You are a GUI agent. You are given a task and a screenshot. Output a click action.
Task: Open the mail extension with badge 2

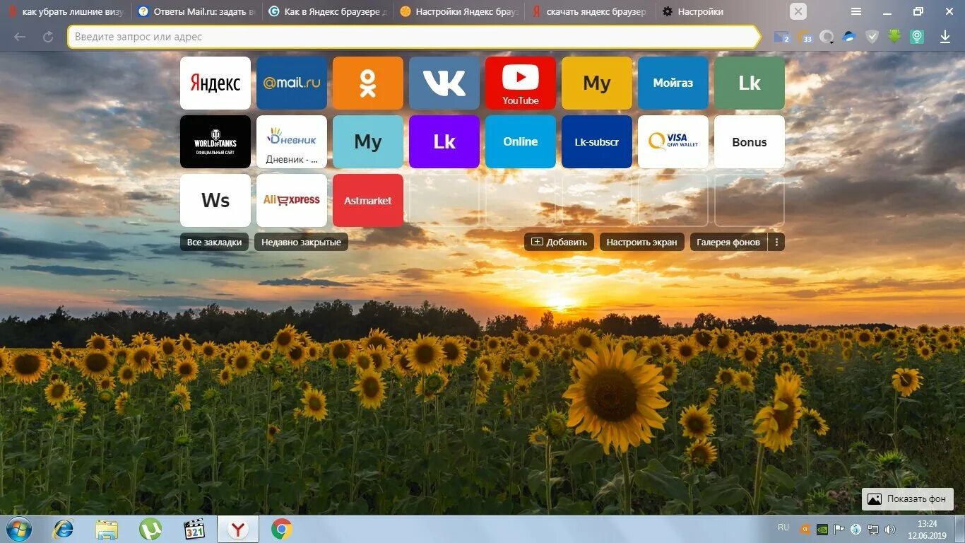tap(781, 37)
